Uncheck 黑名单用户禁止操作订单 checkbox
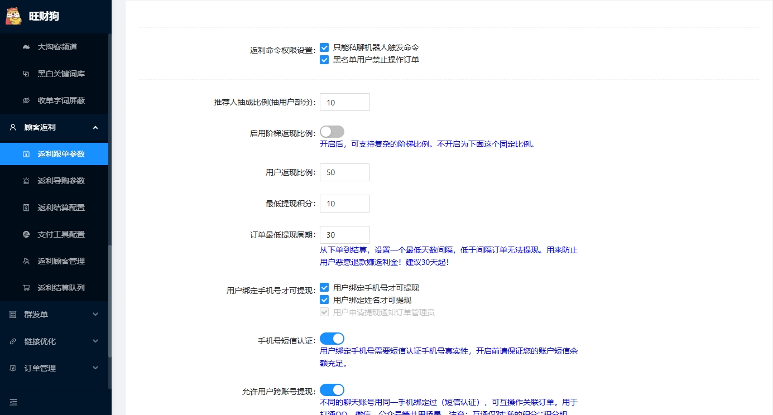Viewport: 773px width, 415px height. [324, 60]
